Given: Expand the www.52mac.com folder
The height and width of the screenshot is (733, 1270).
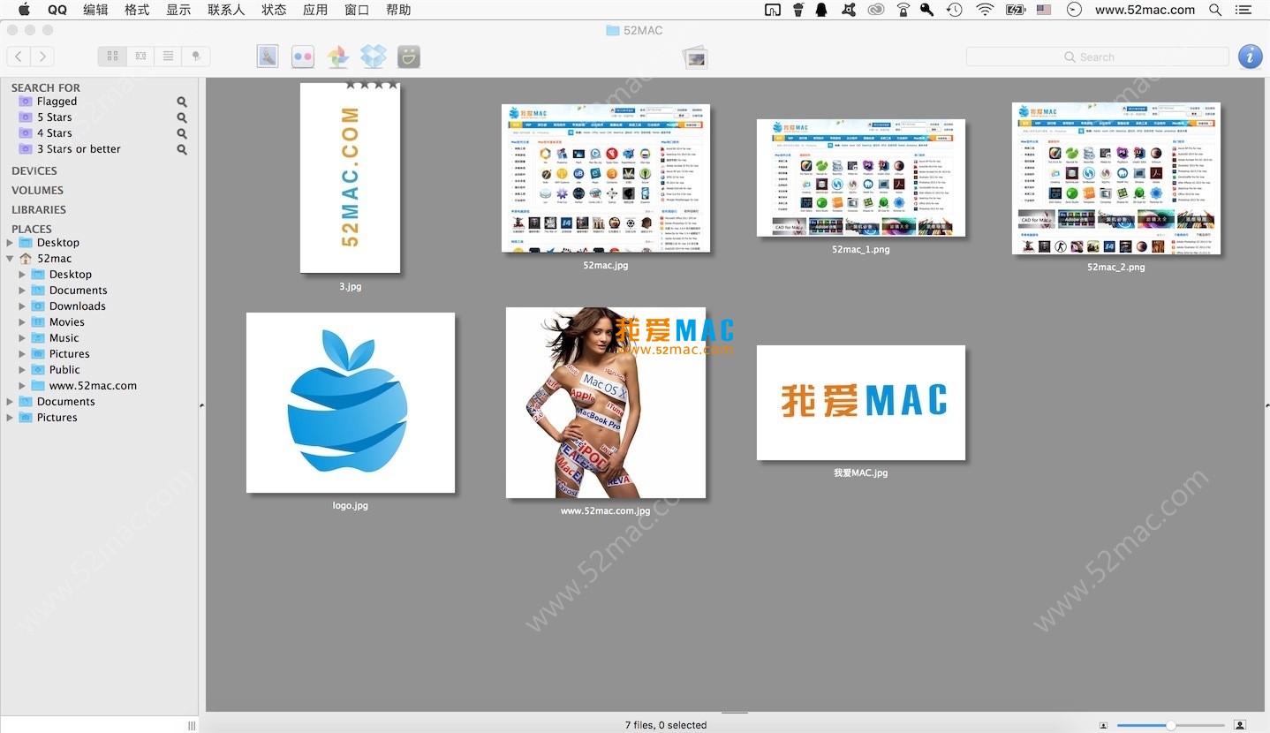Looking at the screenshot, I should [23, 386].
